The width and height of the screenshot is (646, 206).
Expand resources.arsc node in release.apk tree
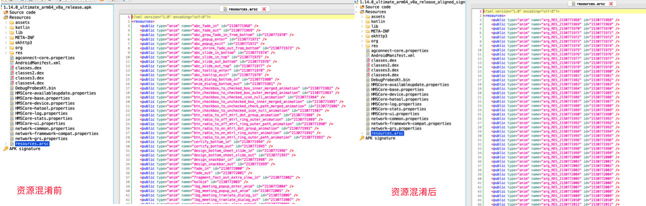point(6,143)
